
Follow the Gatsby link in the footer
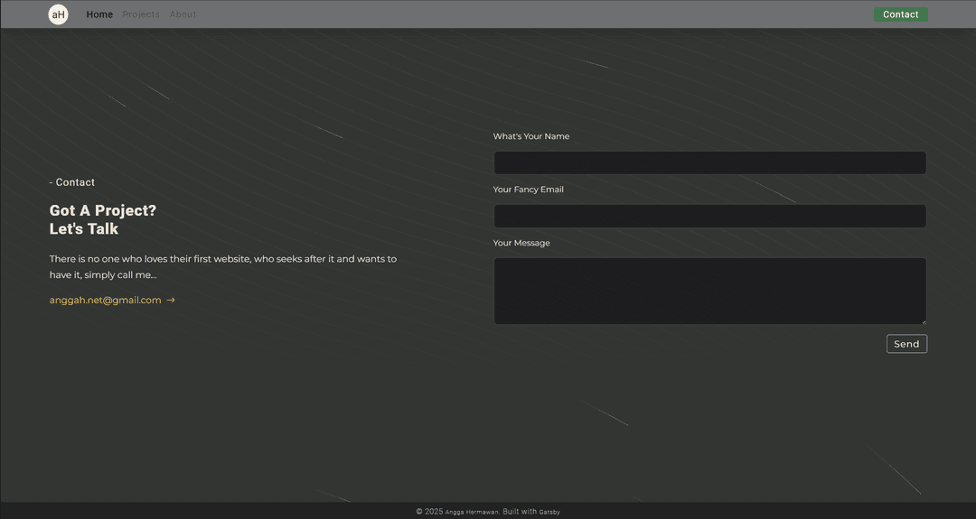tap(549, 512)
